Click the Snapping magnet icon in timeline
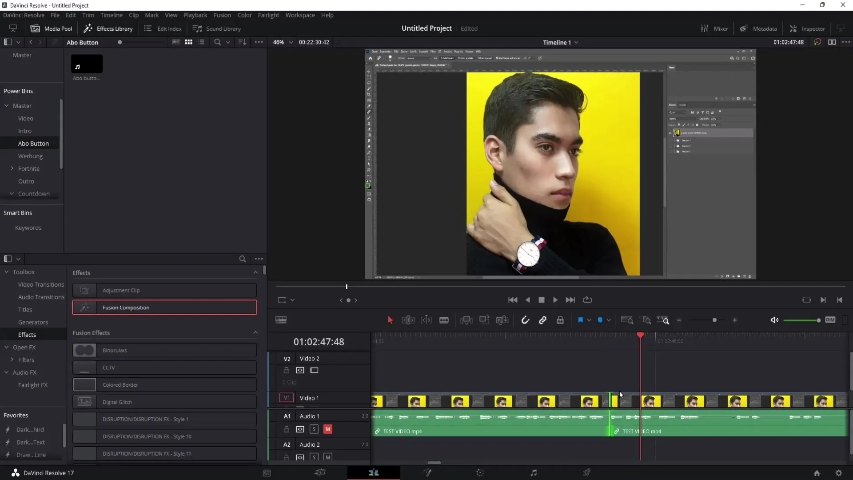The image size is (853, 480). point(525,320)
